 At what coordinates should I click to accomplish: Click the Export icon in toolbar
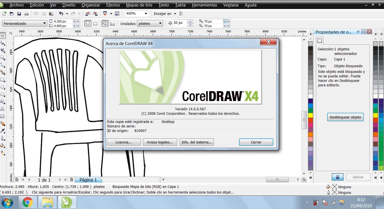click(x=95, y=14)
